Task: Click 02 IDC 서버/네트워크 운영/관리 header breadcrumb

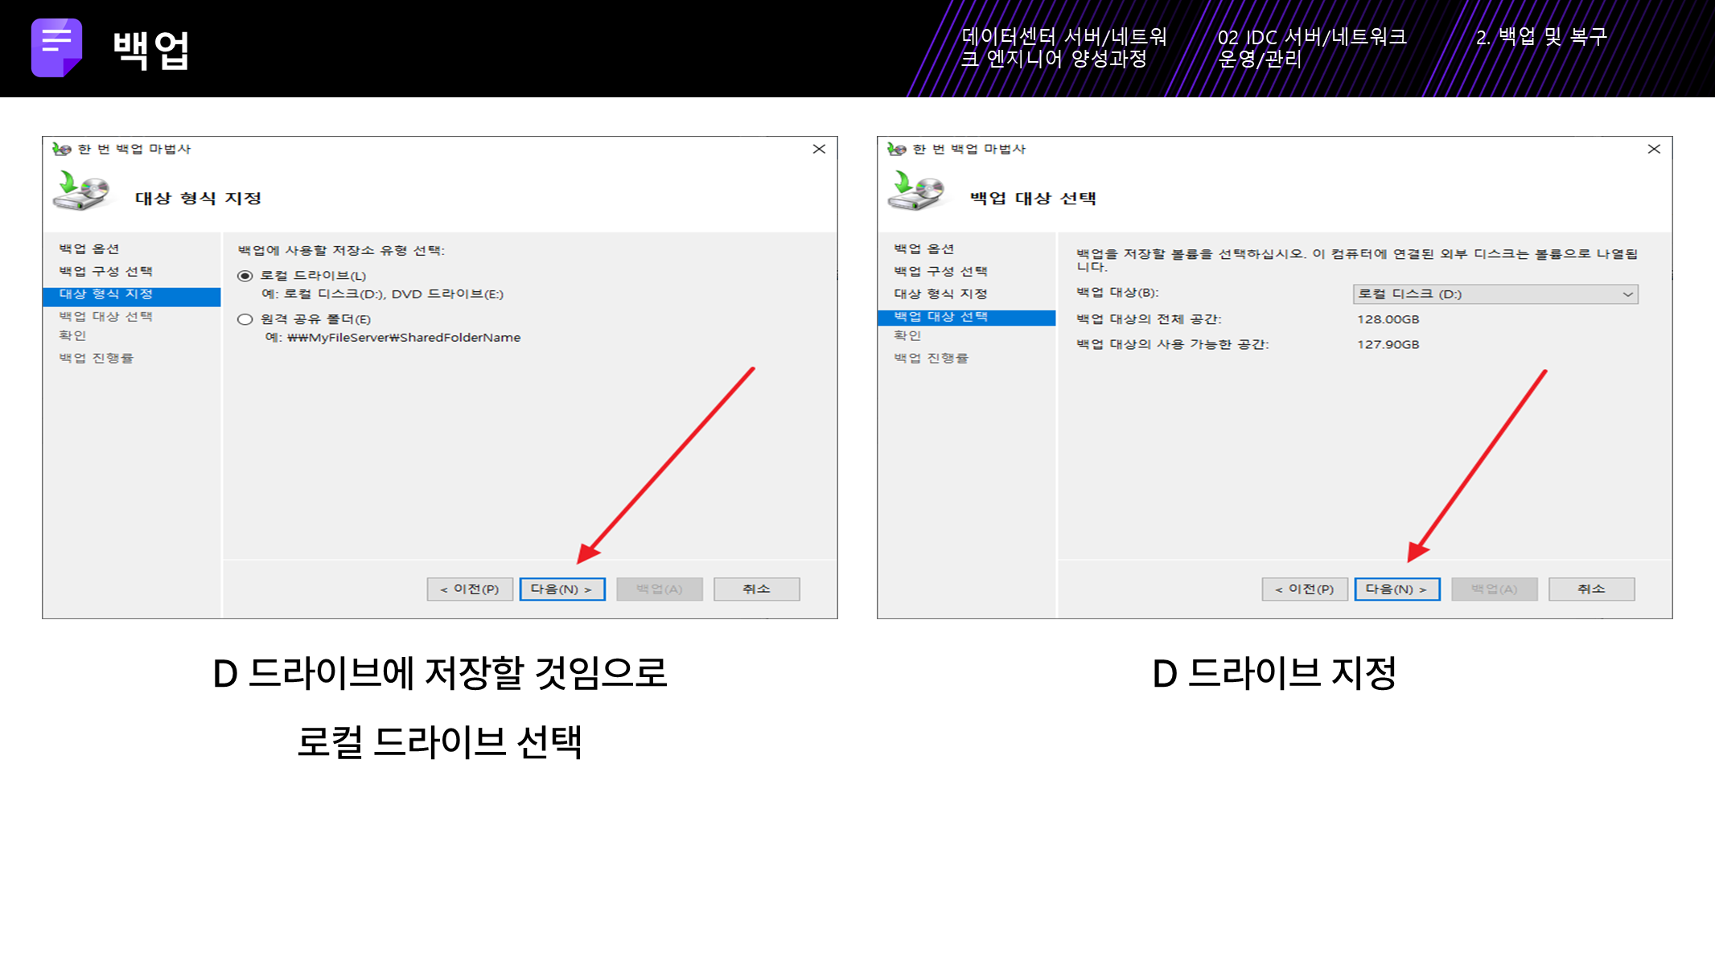Action: (1311, 47)
